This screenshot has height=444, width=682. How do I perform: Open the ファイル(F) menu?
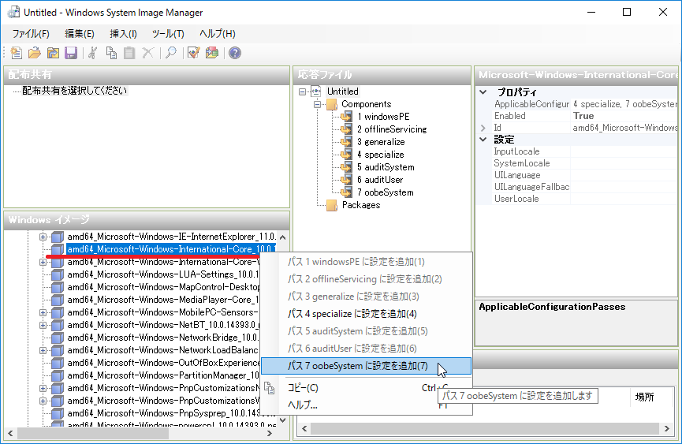click(x=31, y=34)
